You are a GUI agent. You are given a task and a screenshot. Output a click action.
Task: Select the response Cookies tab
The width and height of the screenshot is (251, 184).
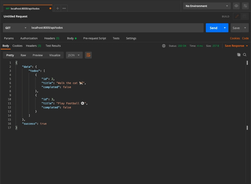point(18,46)
